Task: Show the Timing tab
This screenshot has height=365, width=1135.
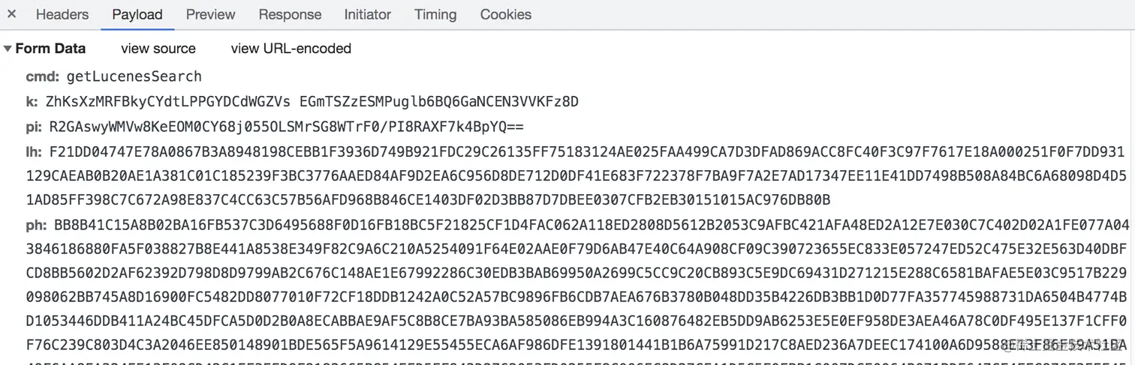Action: tap(435, 14)
